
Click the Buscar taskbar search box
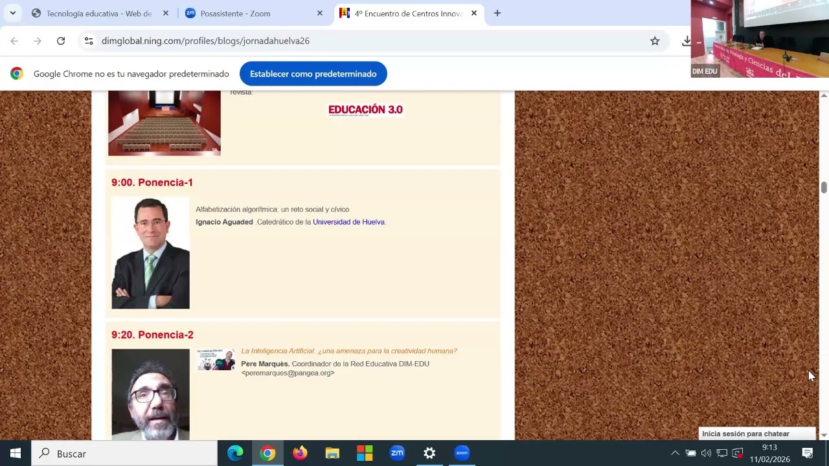coord(124,453)
